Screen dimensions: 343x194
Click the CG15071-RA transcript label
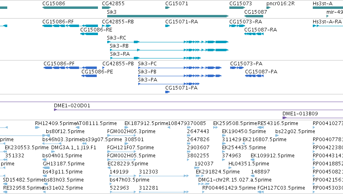tap(181, 22)
